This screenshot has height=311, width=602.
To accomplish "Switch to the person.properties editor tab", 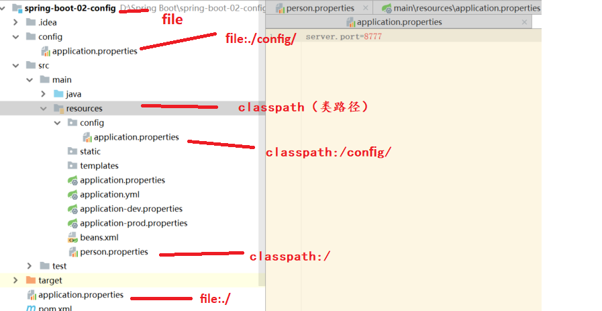I will (x=320, y=8).
